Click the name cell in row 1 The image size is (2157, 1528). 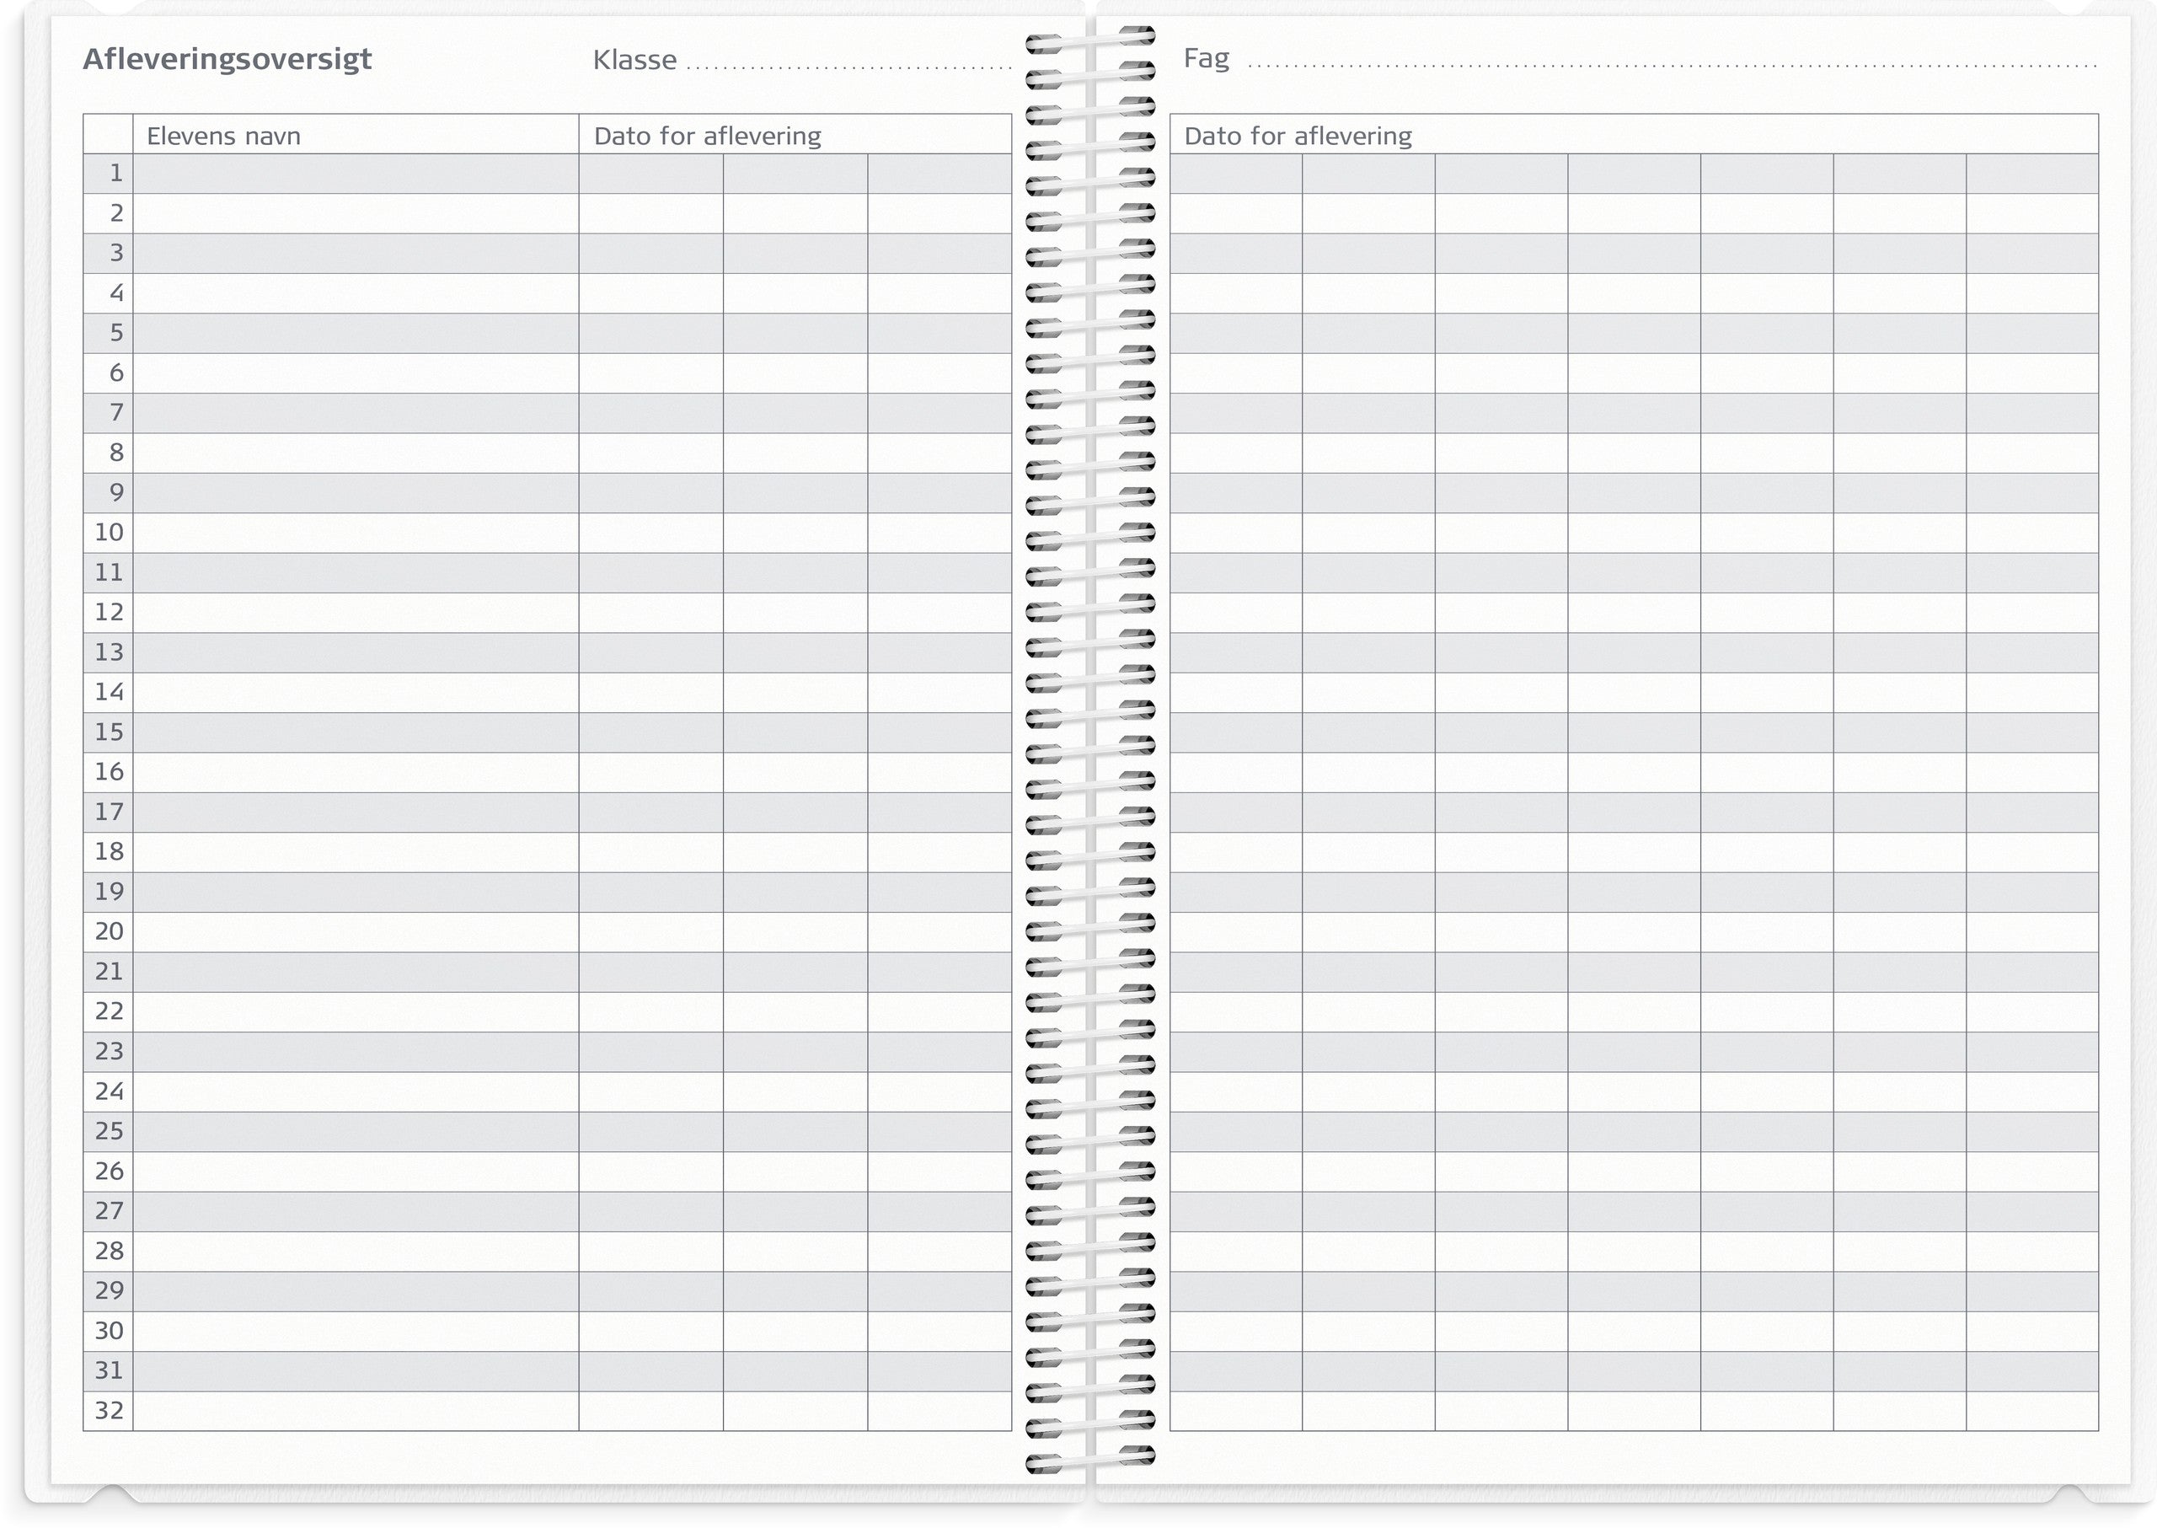click(x=356, y=174)
